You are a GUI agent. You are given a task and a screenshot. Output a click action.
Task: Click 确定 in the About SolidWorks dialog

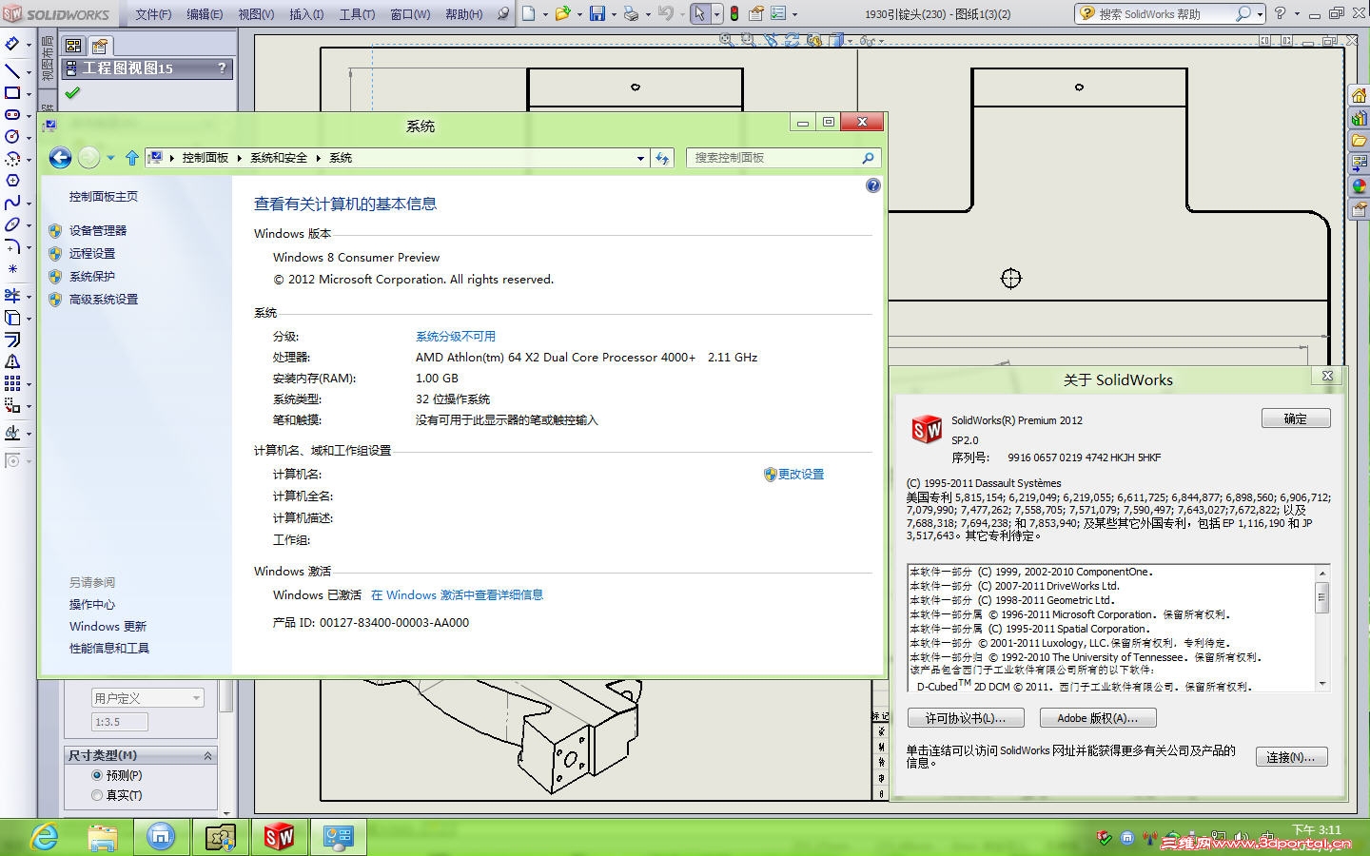coord(1296,418)
